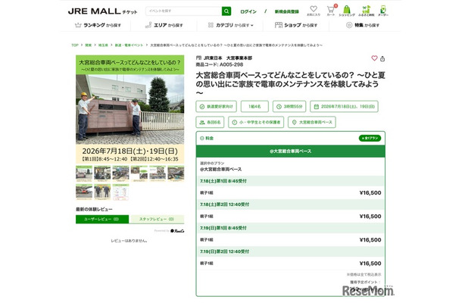The height and width of the screenshot is (303, 462).
Task: Open エリア から探す menu
Action: tap(164, 25)
